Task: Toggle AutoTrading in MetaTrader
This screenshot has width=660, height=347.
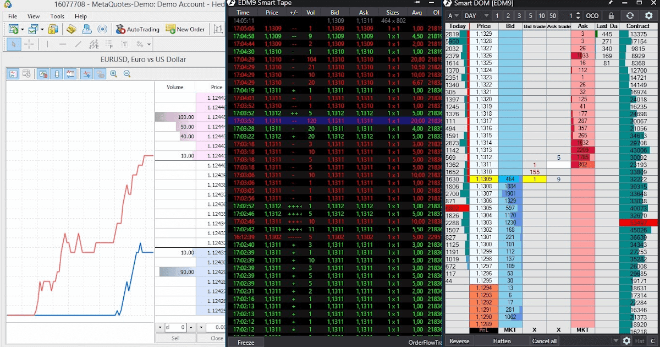Action: point(138,29)
